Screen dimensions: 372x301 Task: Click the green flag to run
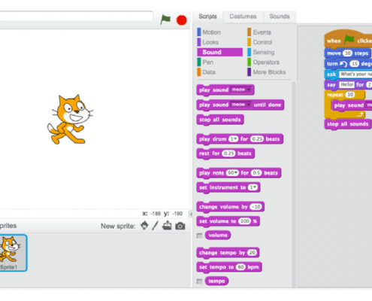(x=165, y=20)
